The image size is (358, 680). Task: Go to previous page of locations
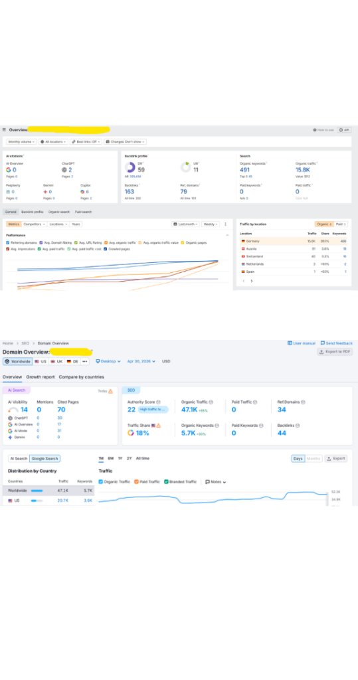pyautogui.click(x=244, y=281)
